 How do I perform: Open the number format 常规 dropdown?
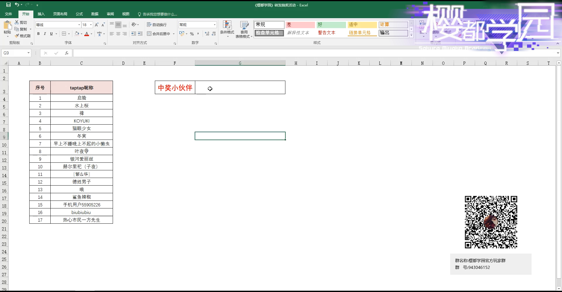coord(215,25)
